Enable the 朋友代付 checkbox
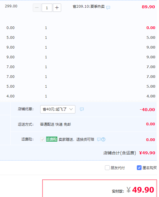Image resolution: width=159 pixels, height=197 pixels. pos(107,168)
